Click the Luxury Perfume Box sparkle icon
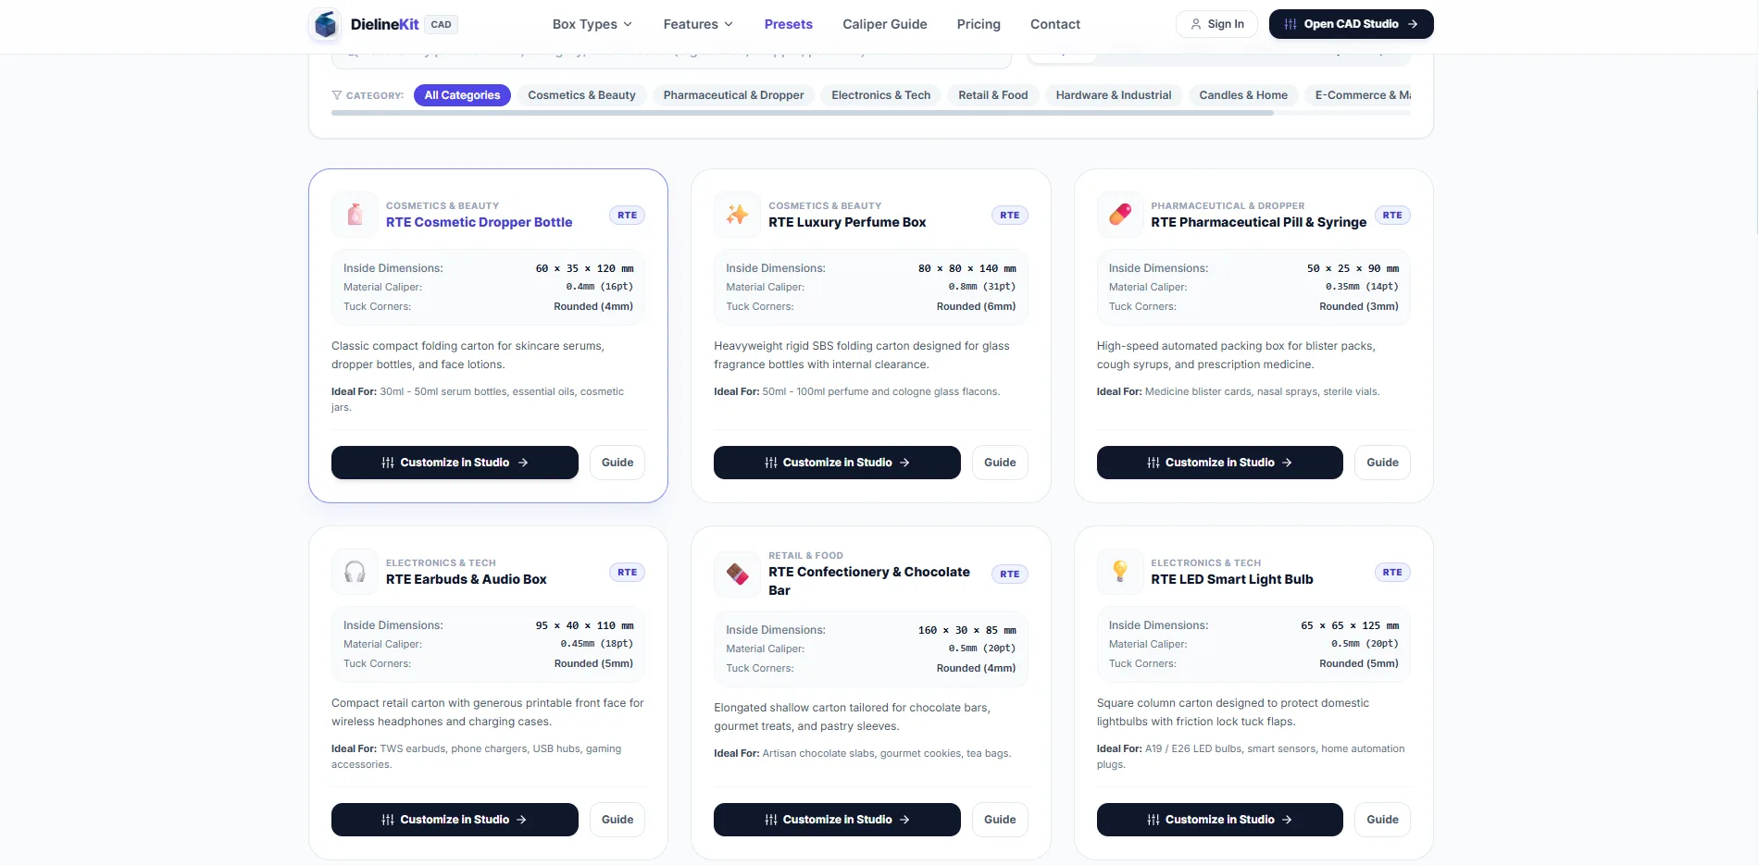Viewport: 1758px width, 865px height. tap(737, 215)
